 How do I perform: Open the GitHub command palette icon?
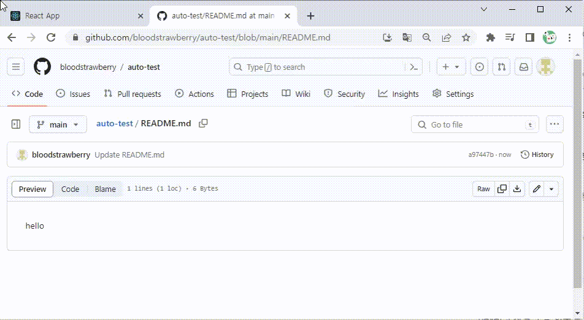pos(414,67)
